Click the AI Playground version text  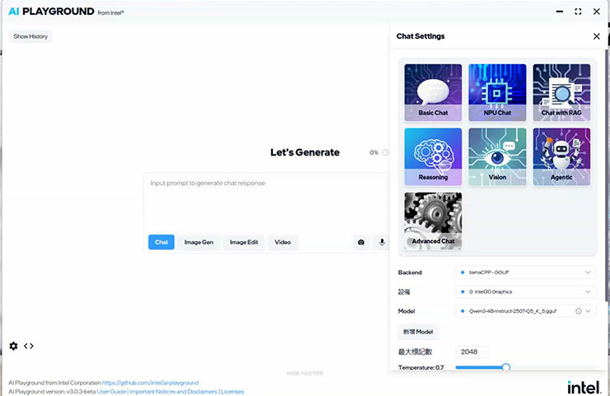click(x=52, y=391)
